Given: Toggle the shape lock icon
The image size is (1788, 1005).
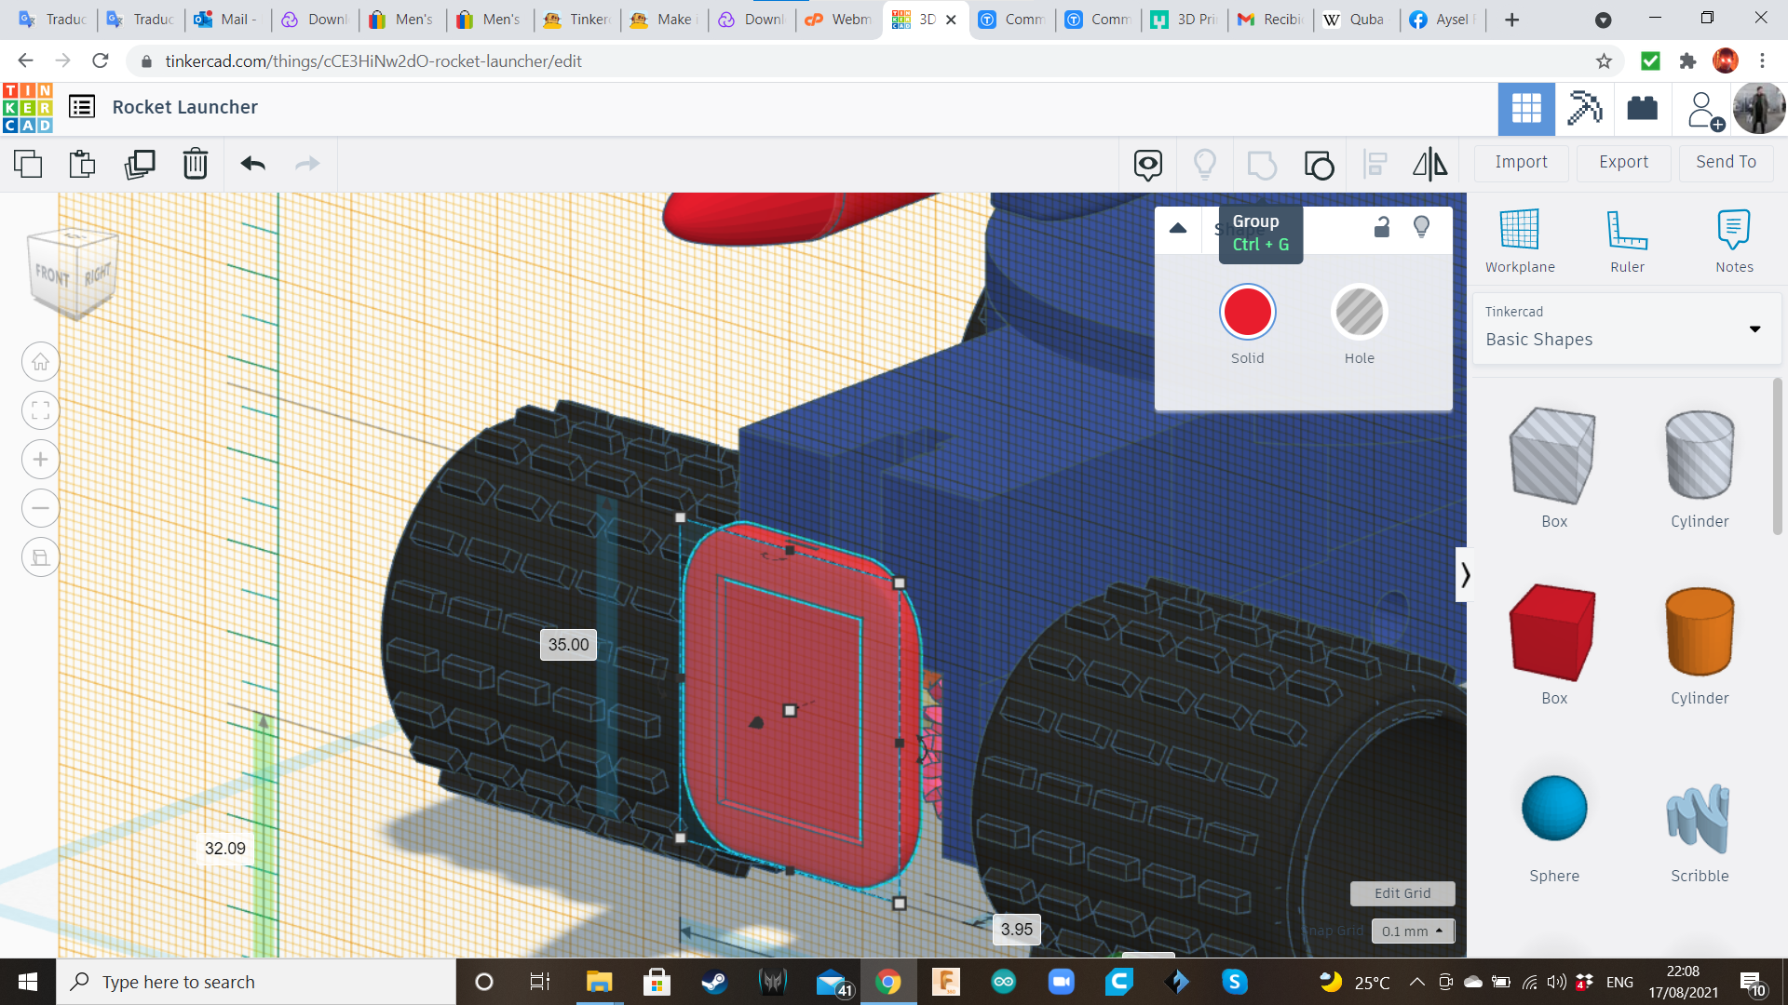Looking at the screenshot, I should [x=1382, y=227].
